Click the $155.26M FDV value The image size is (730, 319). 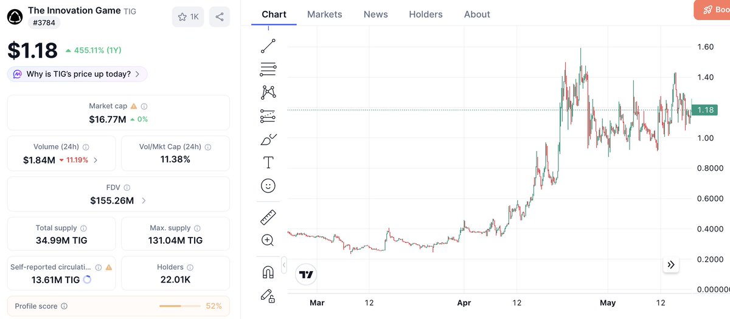[x=112, y=200]
